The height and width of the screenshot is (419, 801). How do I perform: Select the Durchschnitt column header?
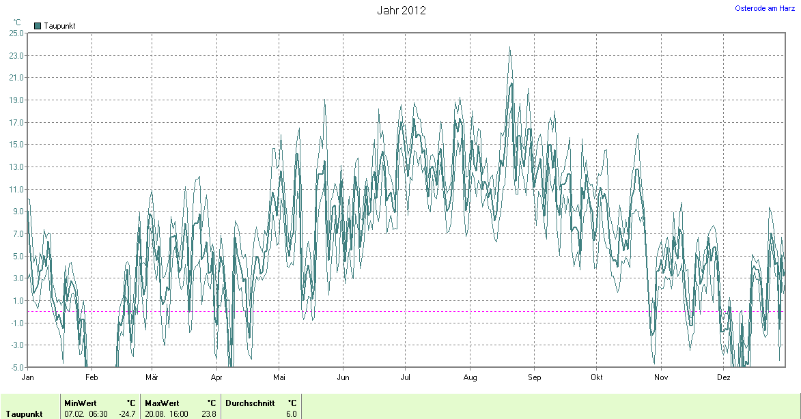pyautogui.click(x=250, y=403)
